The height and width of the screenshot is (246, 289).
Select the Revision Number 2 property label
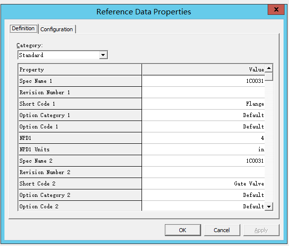point(80,172)
